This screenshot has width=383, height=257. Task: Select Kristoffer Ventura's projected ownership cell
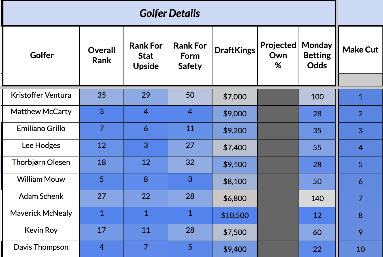[x=278, y=97]
